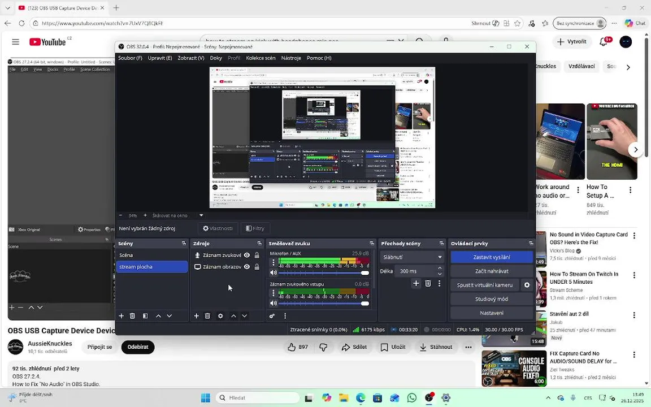The width and height of the screenshot is (651, 407).
Task: Mute the Mikrofon / AUX channel
Action: coord(273,273)
